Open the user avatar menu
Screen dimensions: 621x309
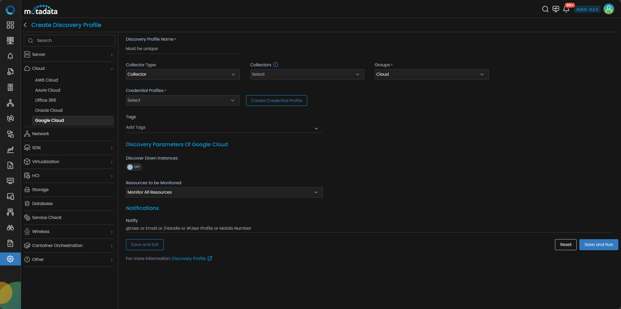click(x=609, y=9)
